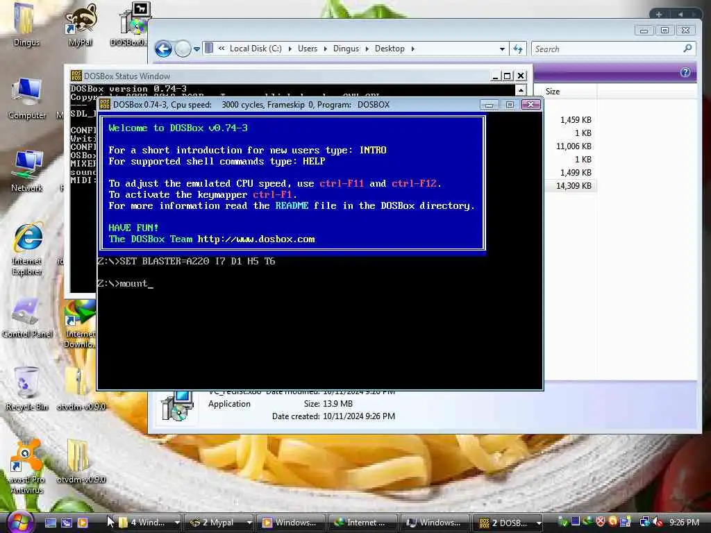Open the Computer desktop icon
The image size is (711, 533).
tap(27, 98)
